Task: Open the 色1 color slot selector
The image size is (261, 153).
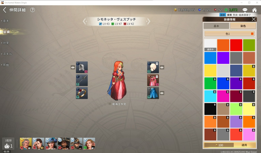Action: click(230, 34)
